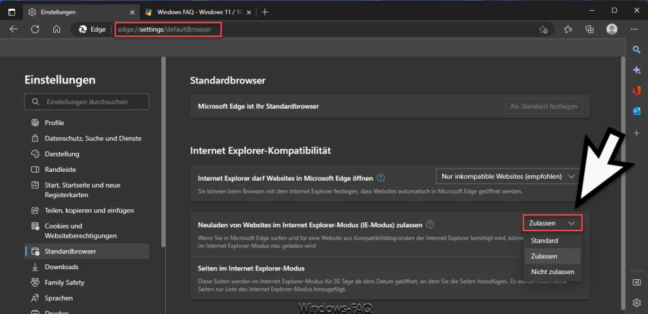Click the Seiten im Internet Explorer-Modus heading
This screenshot has height=314, width=648.
pyautogui.click(x=251, y=269)
